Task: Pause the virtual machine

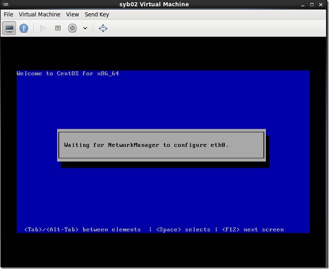Action: point(58,28)
